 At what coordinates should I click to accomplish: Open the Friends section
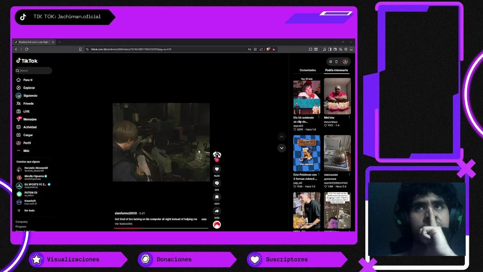(x=25, y=104)
